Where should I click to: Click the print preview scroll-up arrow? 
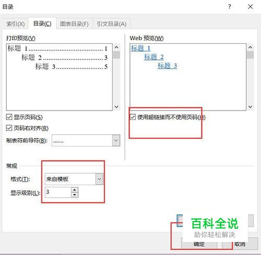point(116,47)
